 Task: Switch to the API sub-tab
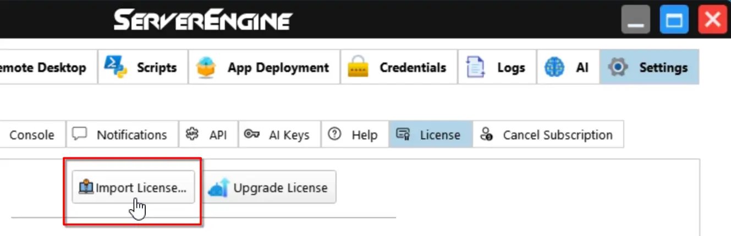coord(208,135)
